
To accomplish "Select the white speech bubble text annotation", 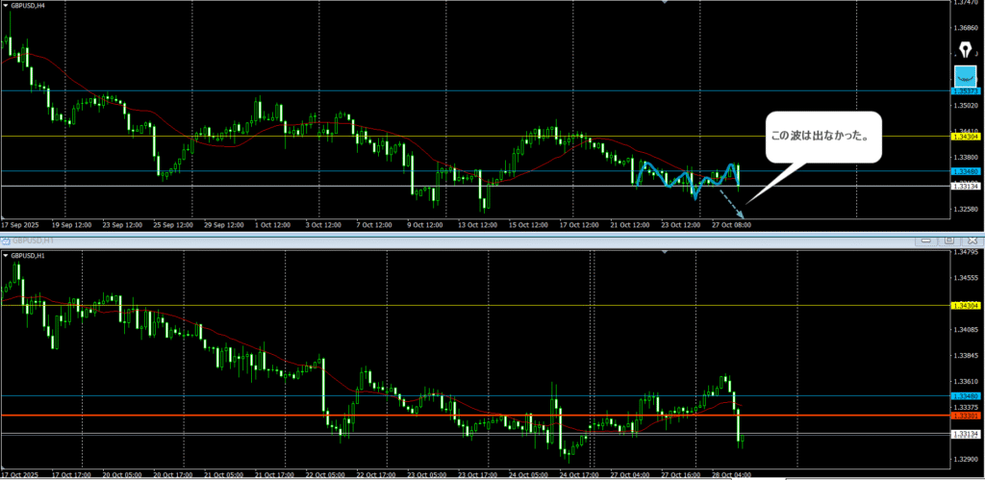I will (822, 138).
